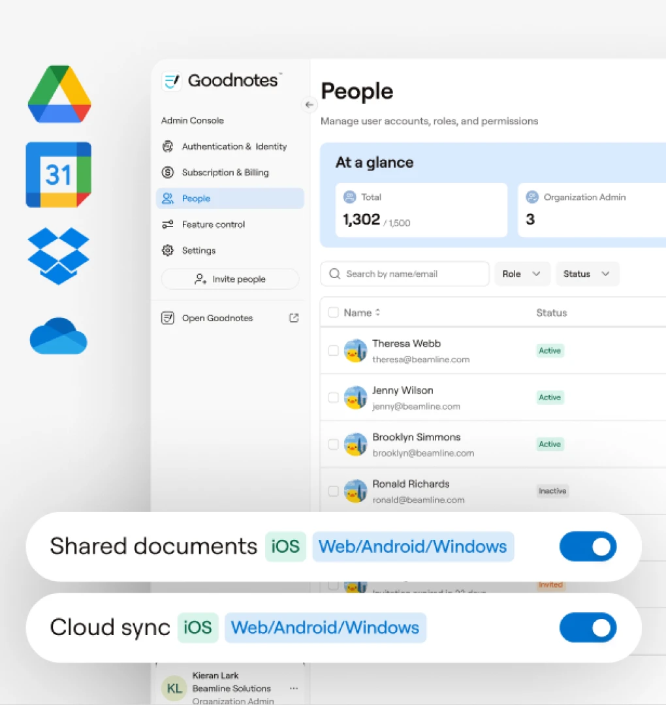666x705 pixels.
Task: Click the Admin Console heading
Action: click(x=193, y=121)
